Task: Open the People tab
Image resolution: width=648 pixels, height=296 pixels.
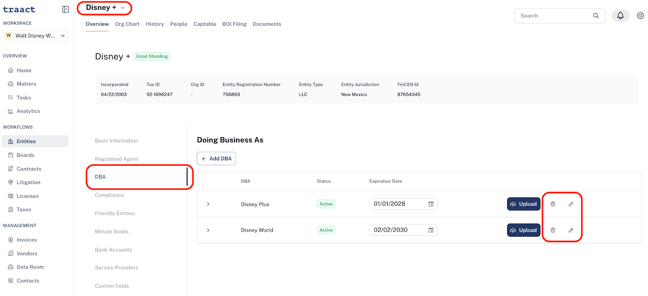Action: 179,24
